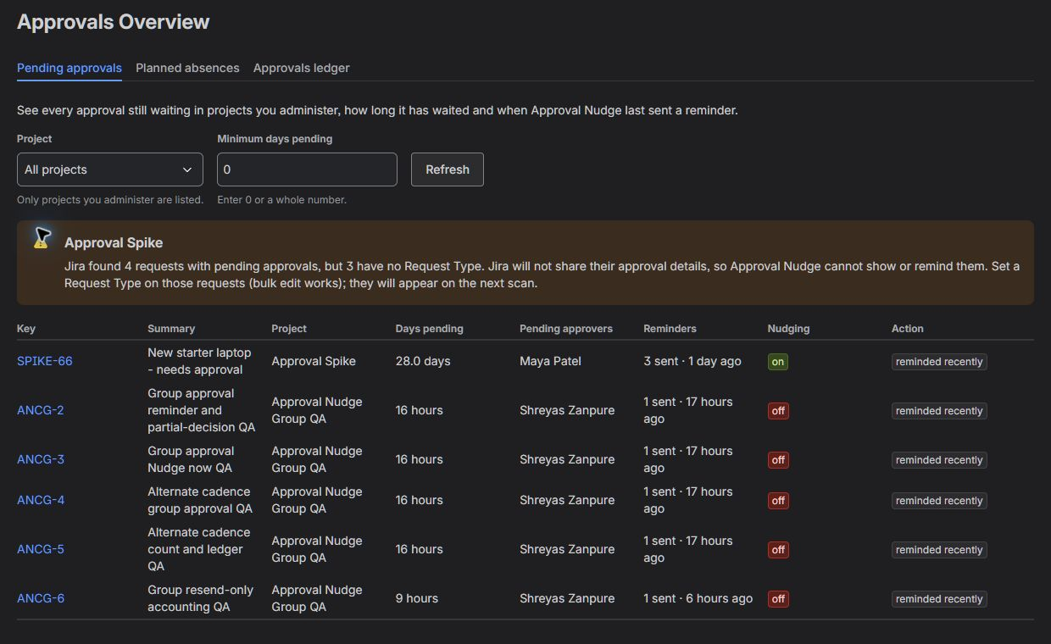The image size is (1051, 644).
Task: Click "reminded recently" in the SPIKE-66 row
Action: coord(939,362)
